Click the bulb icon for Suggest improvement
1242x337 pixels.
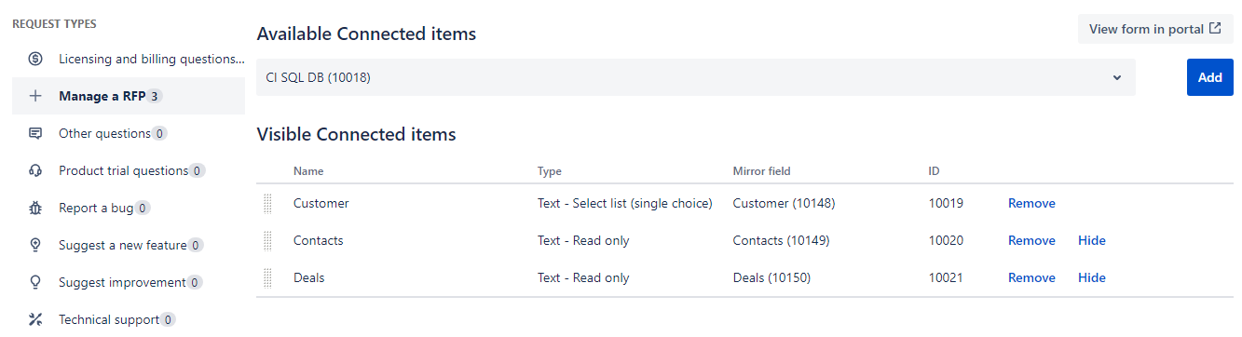35,282
